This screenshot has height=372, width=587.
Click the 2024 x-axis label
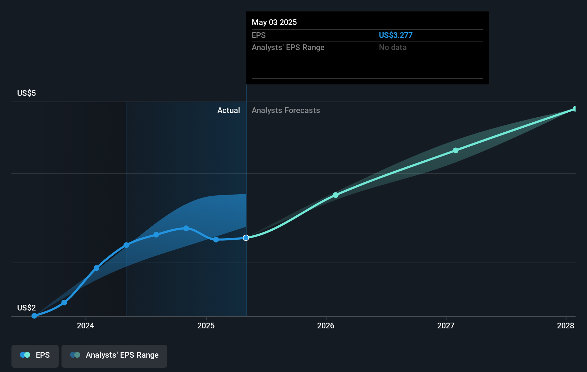[85, 325]
